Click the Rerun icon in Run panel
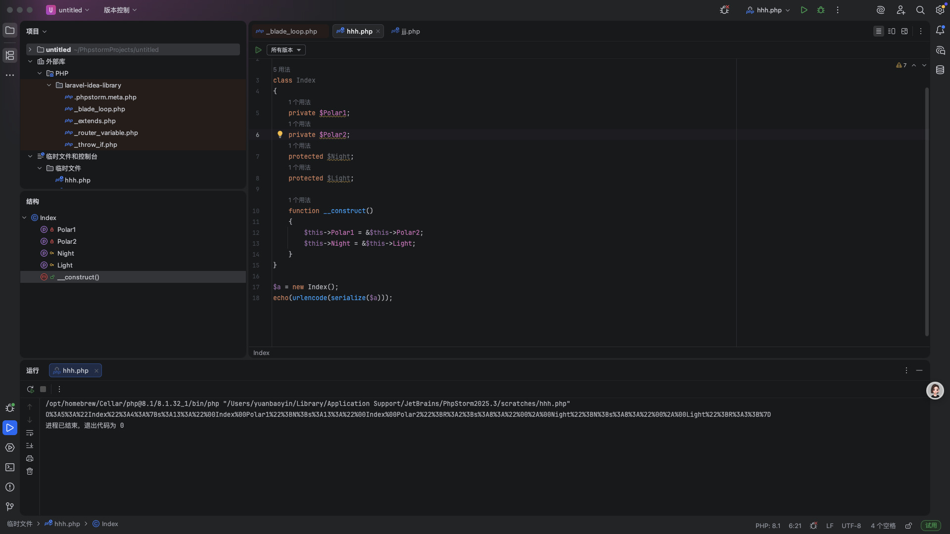Image resolution: width=950 pixels, height=534 pixels. coord(30,389)
